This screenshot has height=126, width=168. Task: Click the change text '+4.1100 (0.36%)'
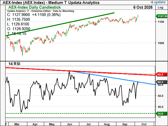pos(46,15)
